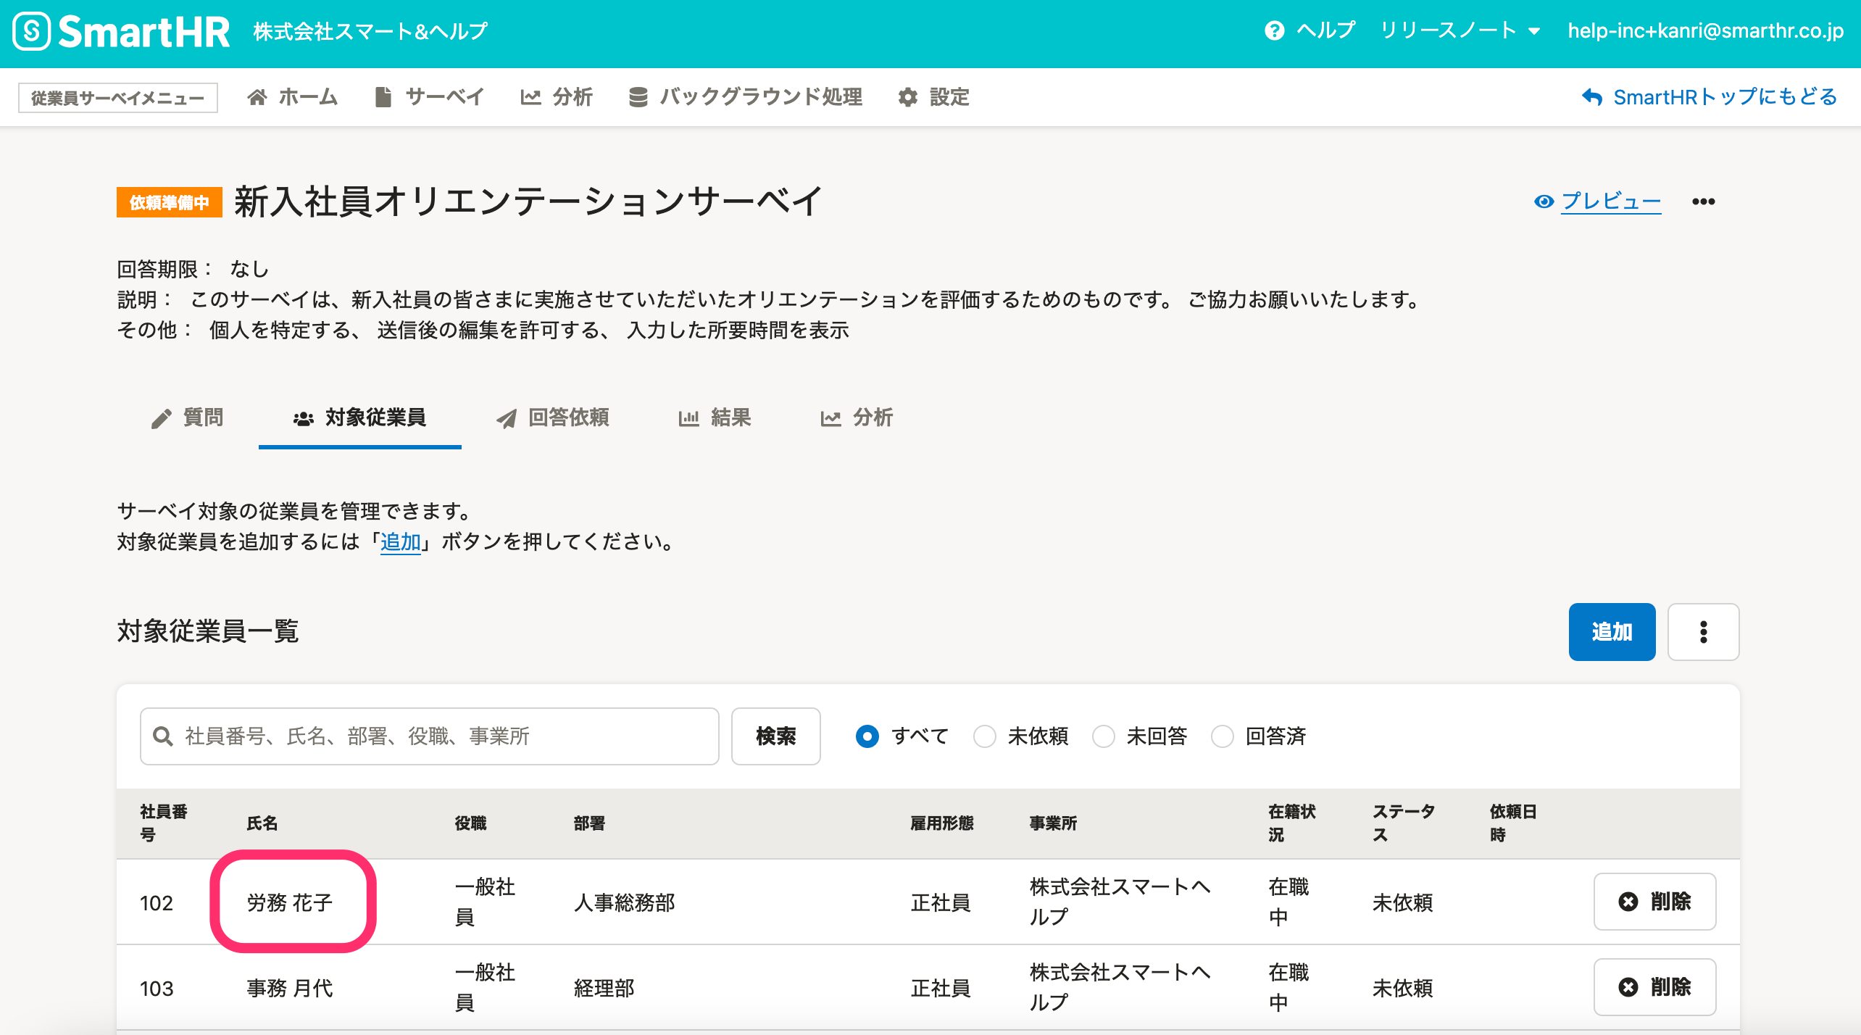This screenshot has height=1035, width=1861.
Task: Delete employee 102 with 削除
Action: (x=1654, y=902)
